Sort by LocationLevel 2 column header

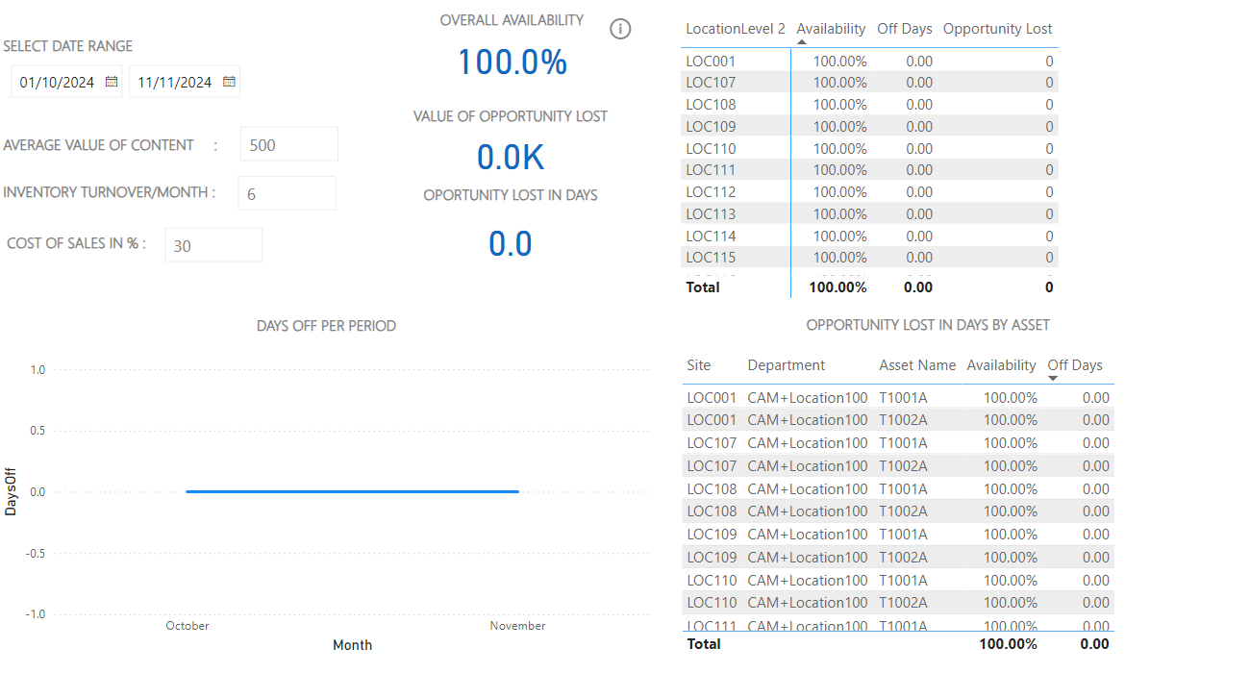pyautogui.click(x=735, y=29)
